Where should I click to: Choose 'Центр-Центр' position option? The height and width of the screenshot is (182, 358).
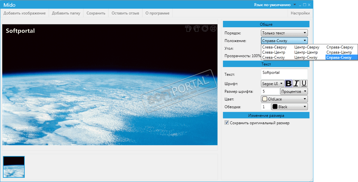tap(306, 52)
